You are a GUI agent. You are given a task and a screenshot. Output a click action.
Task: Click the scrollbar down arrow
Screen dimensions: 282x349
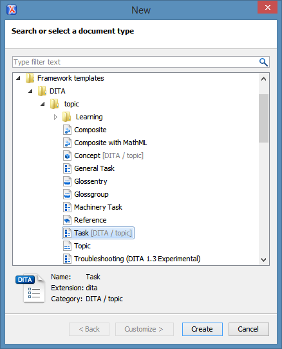263,260
